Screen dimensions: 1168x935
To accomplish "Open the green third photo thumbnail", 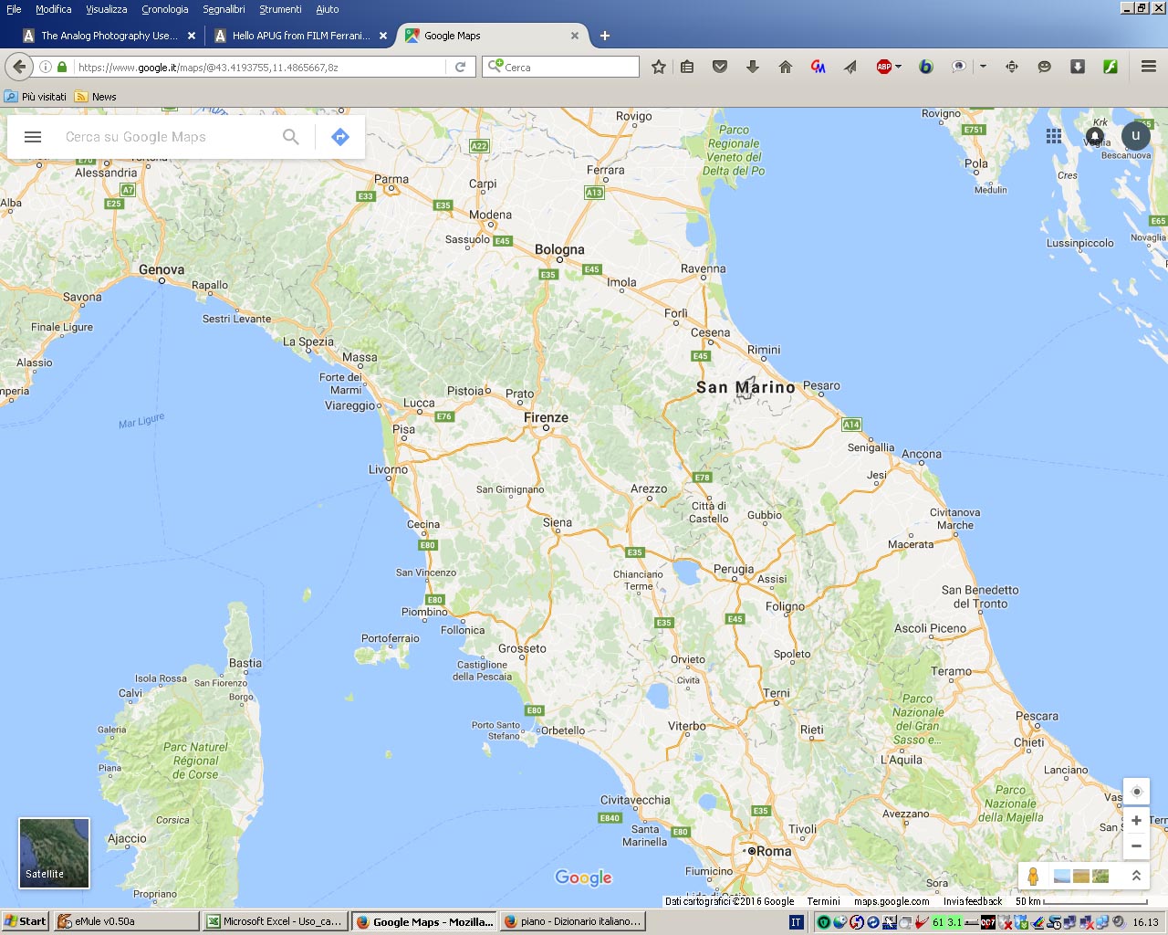I will click(x=1100, y=877).
